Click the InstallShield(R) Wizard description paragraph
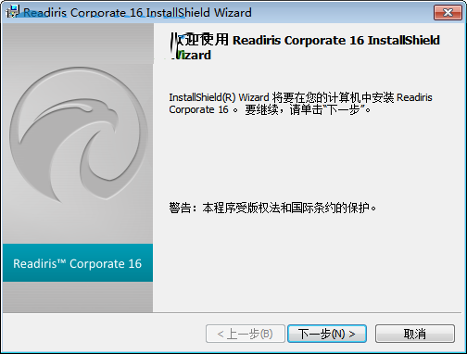This screenshot has width=467, height=354. click(x=300, y=104)
